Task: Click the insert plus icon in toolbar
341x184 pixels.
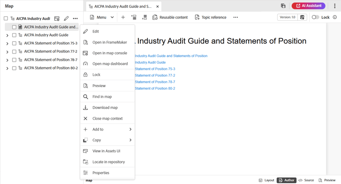Action: coord(123,17)
